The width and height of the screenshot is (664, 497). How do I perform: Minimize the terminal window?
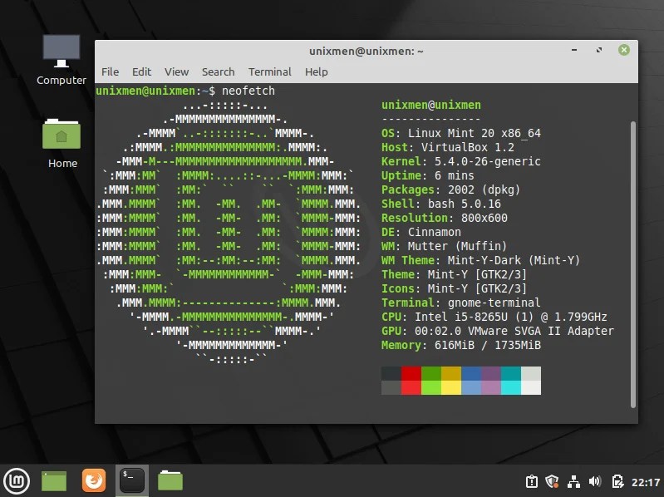574,50
